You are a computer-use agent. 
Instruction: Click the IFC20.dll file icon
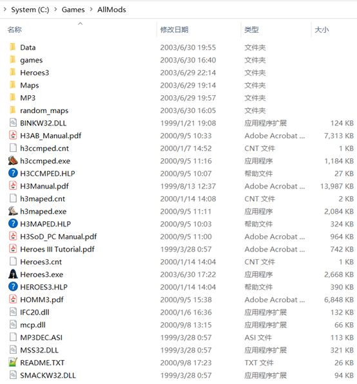(x=13, y=312)
